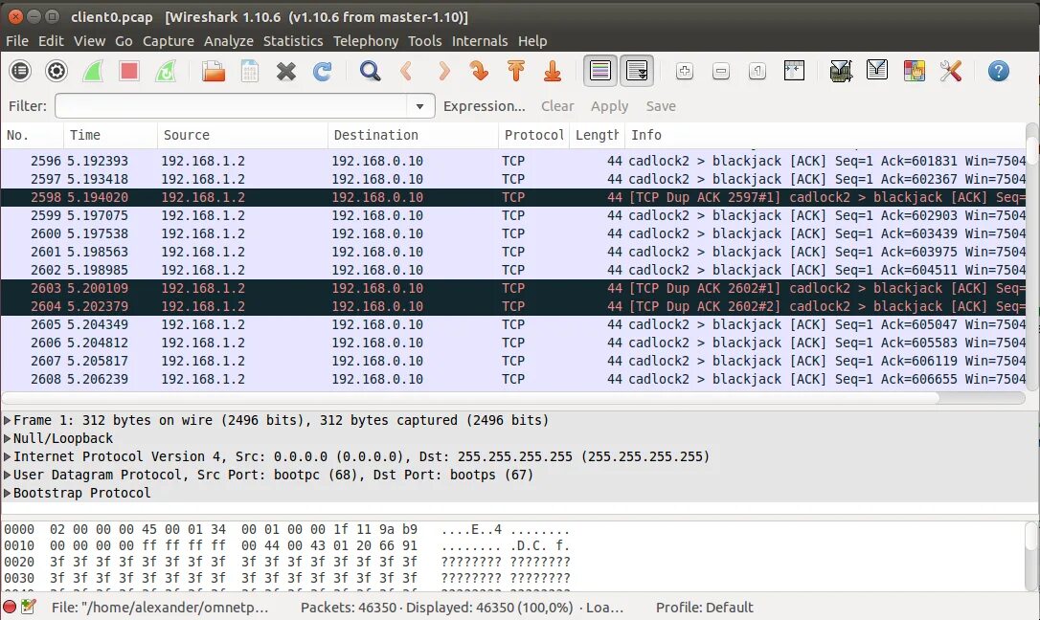Jump to the last packet
This screenshot has width=1040, height=620.
553,71
